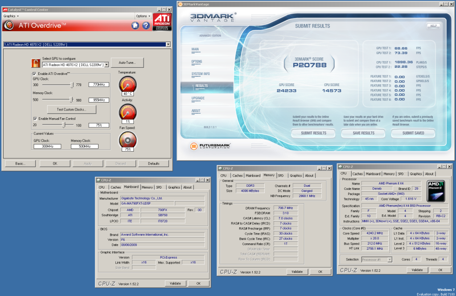Click the Test Custom Clocks button
456x296 pixels.
(71, 109)
